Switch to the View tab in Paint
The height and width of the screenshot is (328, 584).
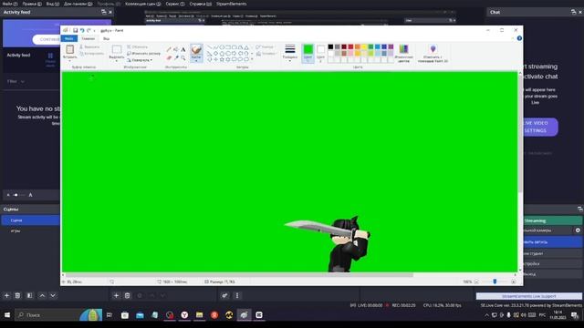106,38
